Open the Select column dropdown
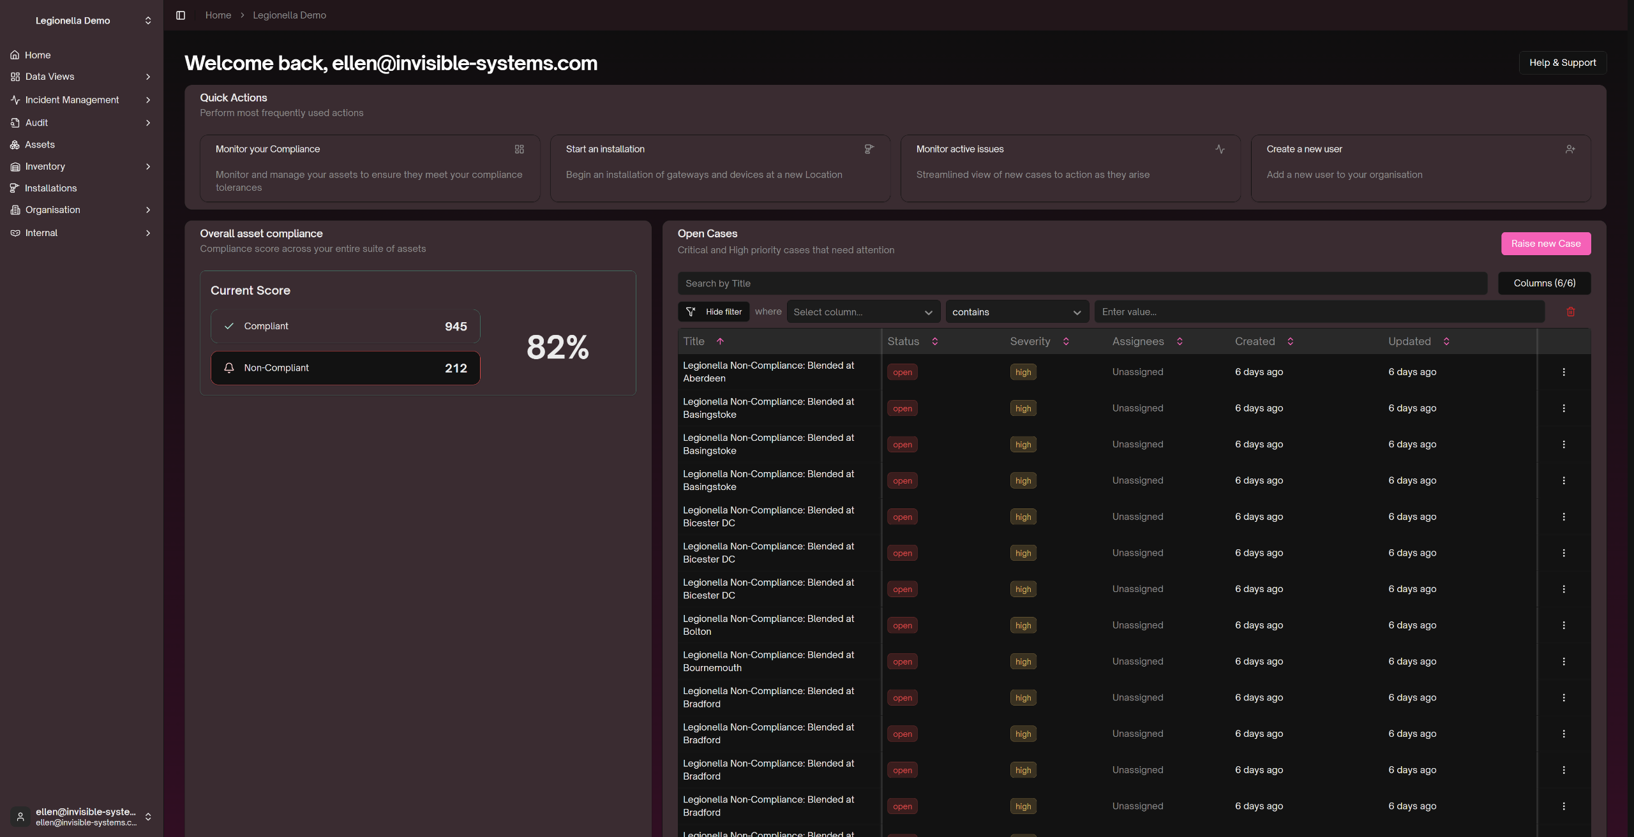 click(x=863, y=312)
